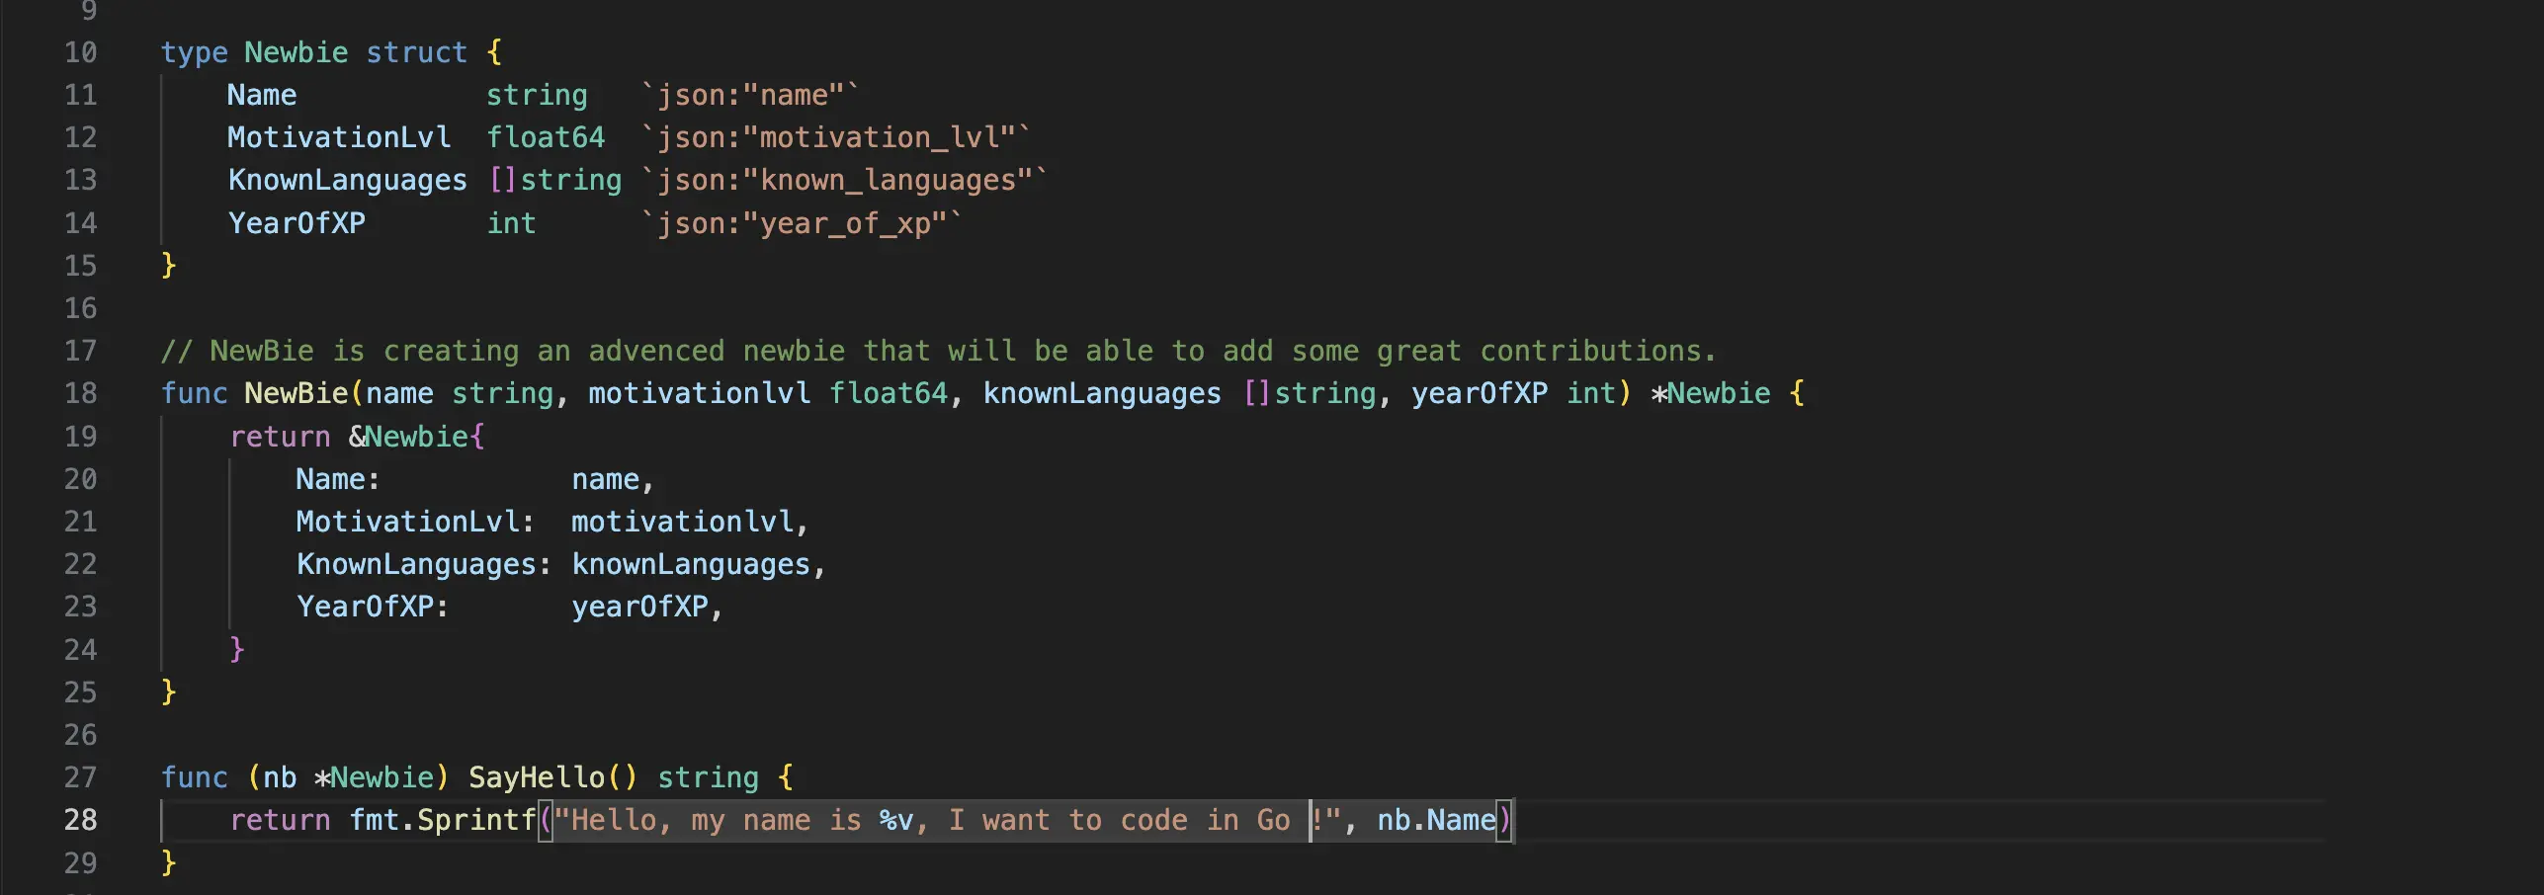The width and height of the screenshot is (2544, 895).
Task: Click the nb.Name argument on line 28
Action: 1436,820
